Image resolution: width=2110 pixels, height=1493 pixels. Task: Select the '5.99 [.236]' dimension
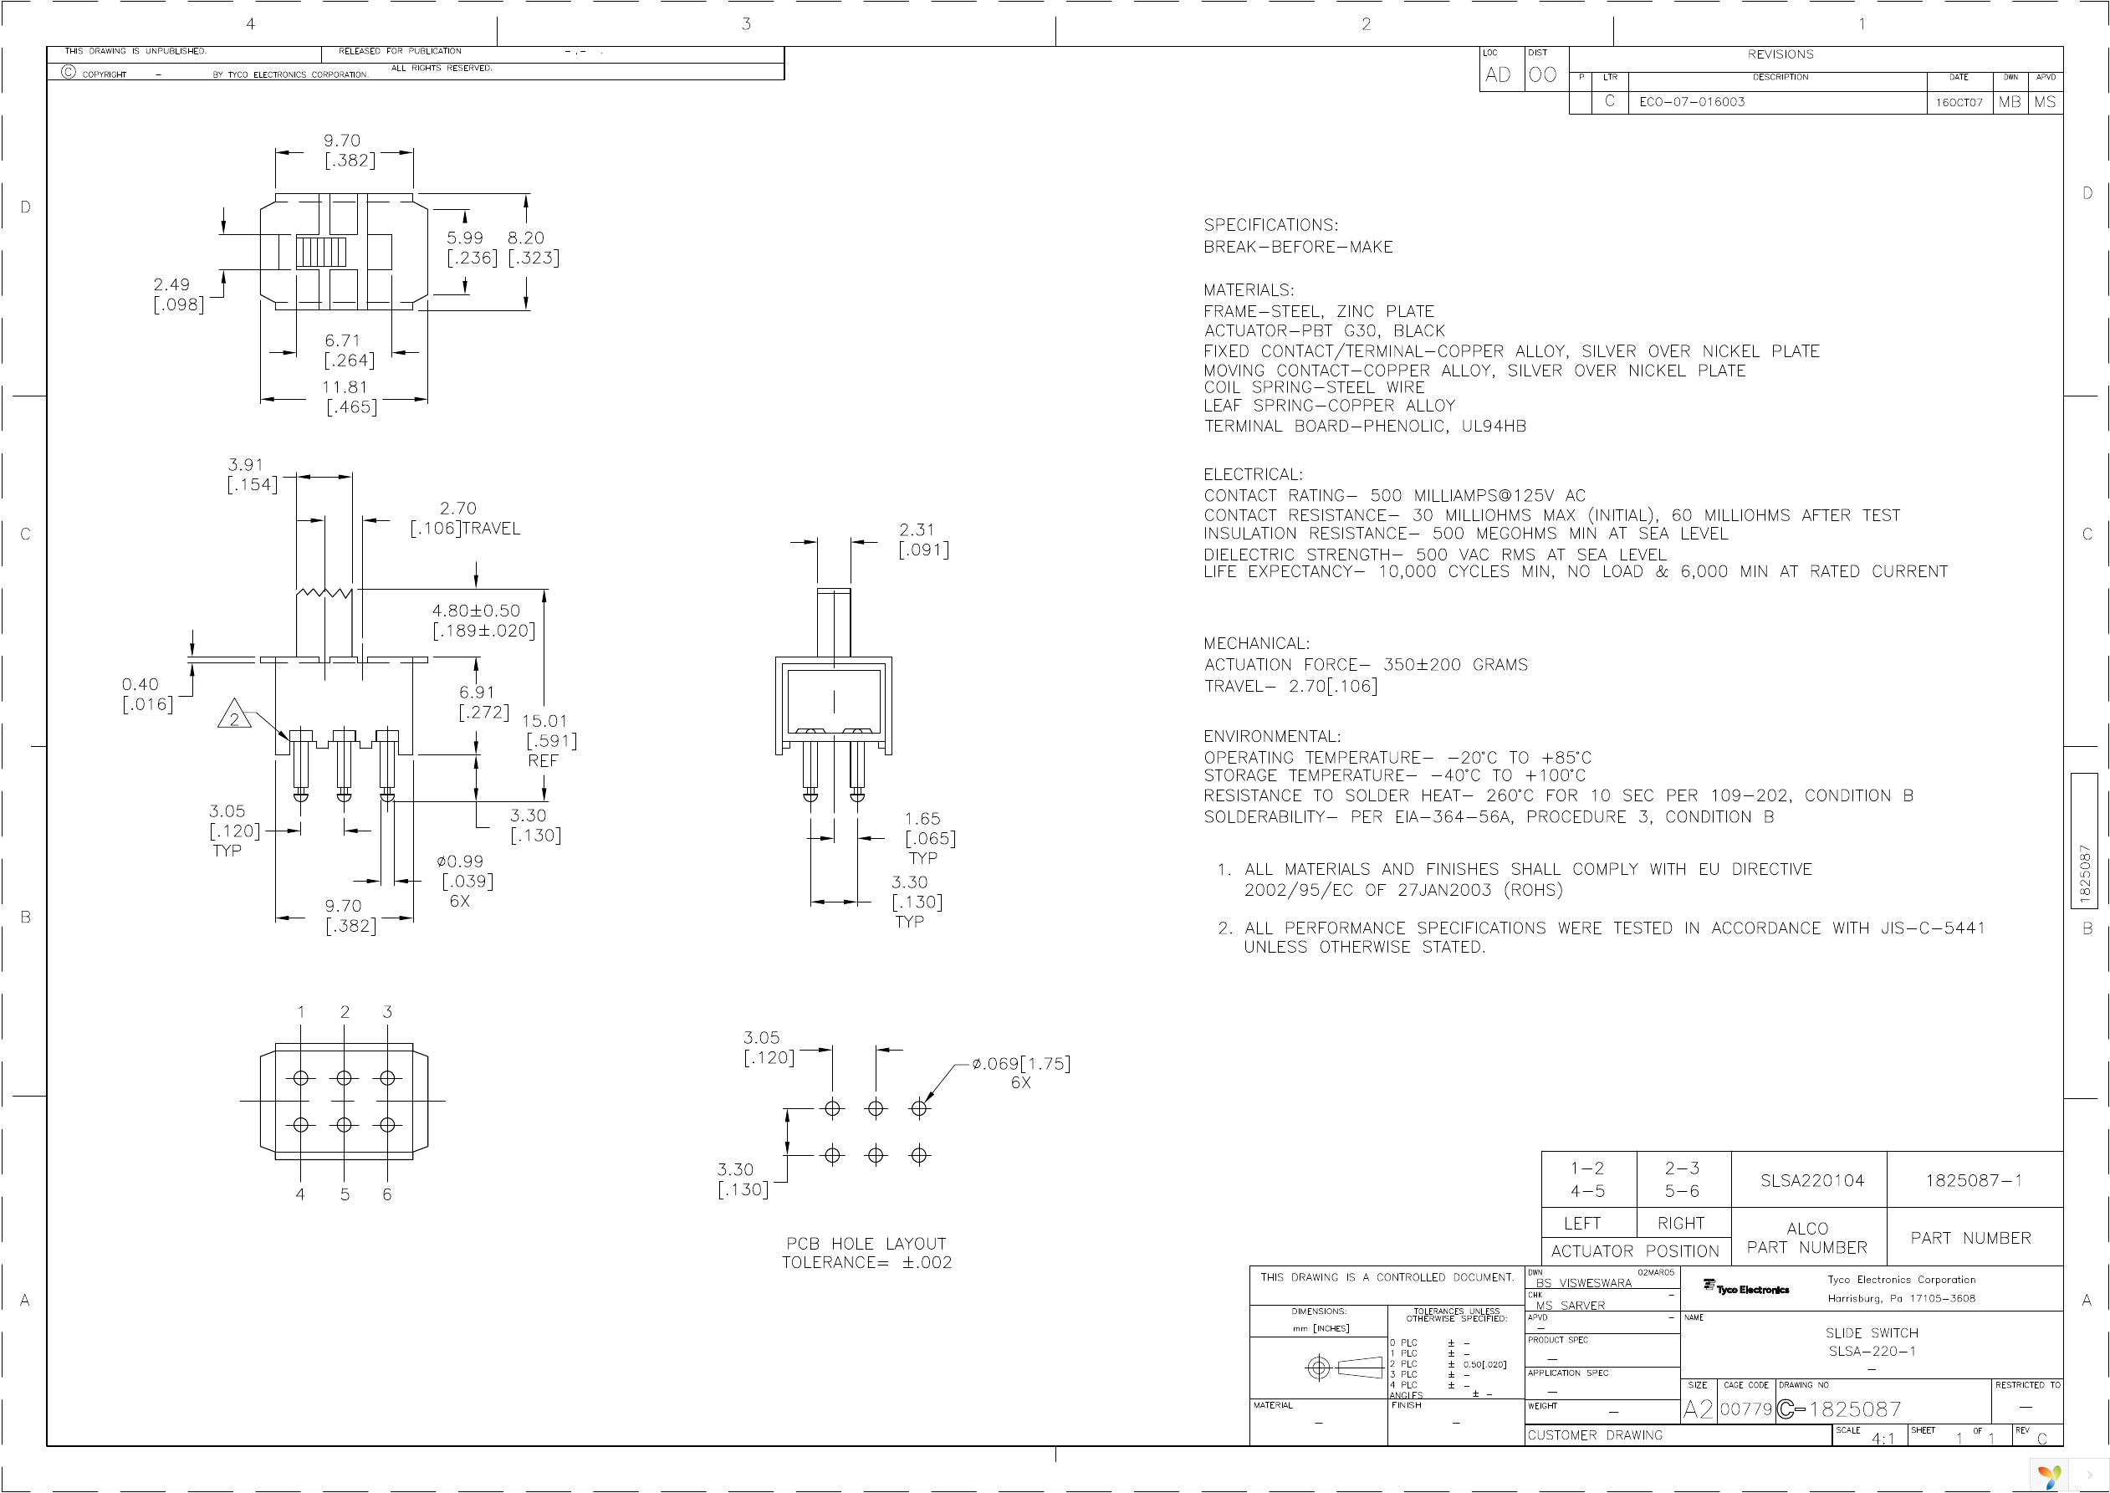472,248
